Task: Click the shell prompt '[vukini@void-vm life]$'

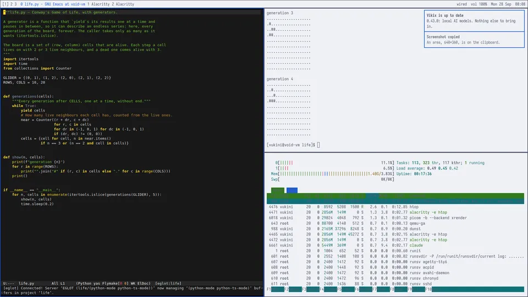Action: point(291,145)
